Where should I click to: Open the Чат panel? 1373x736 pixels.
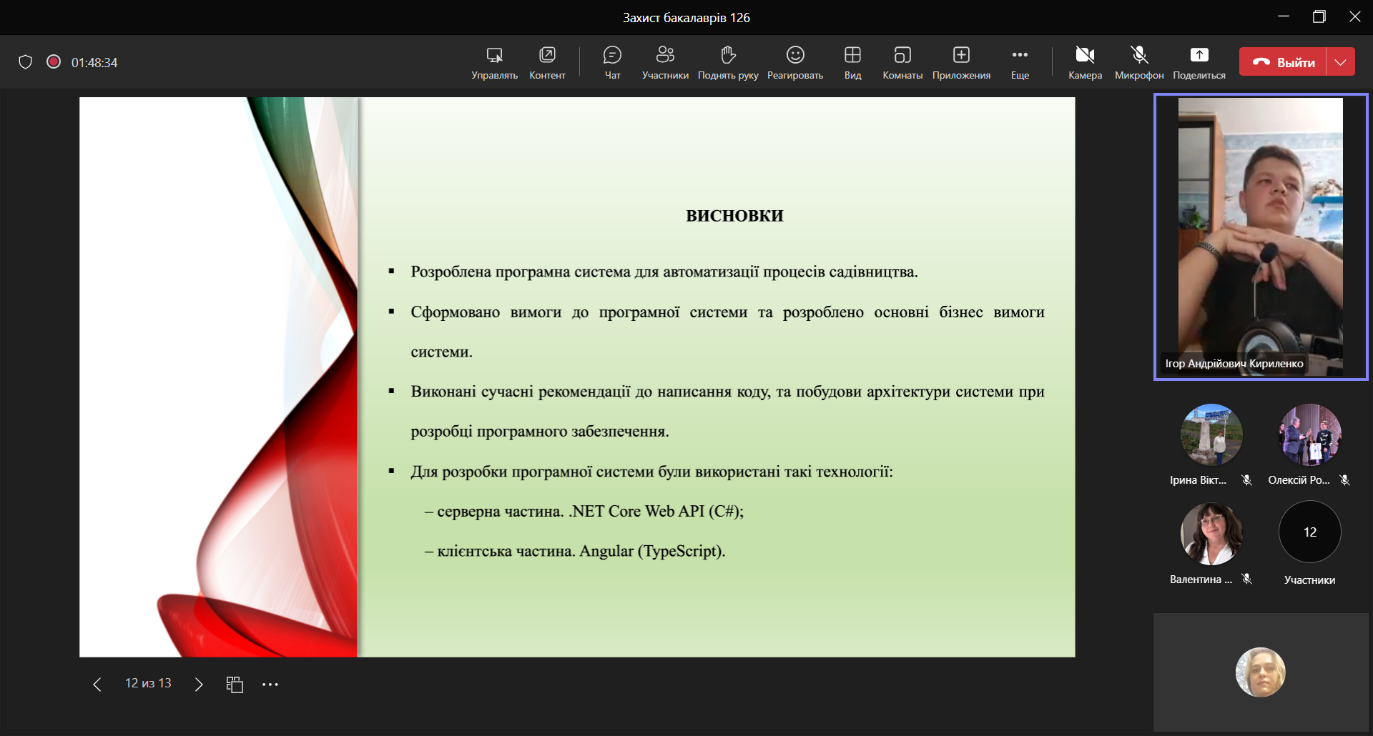click(613, 63)
